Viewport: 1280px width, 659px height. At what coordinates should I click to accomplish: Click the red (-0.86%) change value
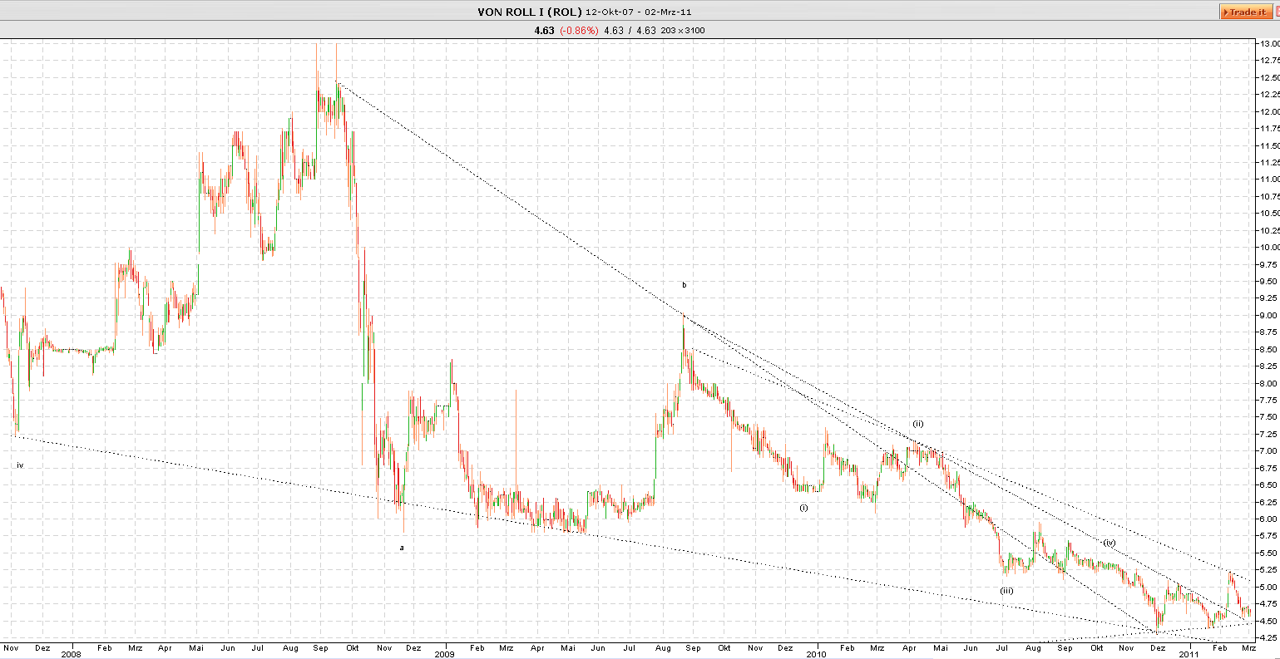click(x=578, y=31)
